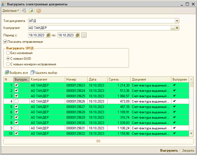This screenshot has height=155, width=197.
Task: Uncheck the checkbox in row 10
Action: (x=17, y=133)
